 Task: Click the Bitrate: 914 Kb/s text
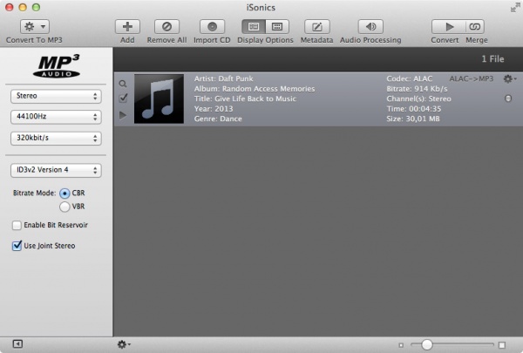417,89
